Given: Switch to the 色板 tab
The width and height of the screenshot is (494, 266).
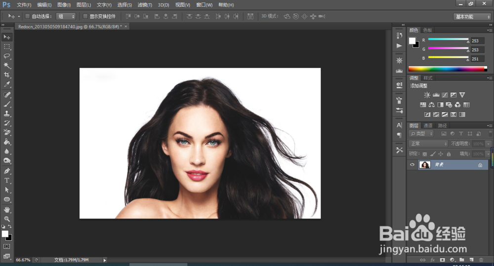Looking at the screenshot, I should [x=427, y=30].
